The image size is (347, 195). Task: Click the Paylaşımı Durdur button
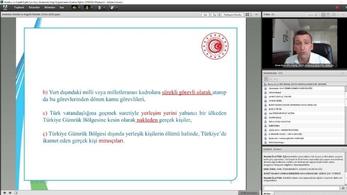coord(232,15)
